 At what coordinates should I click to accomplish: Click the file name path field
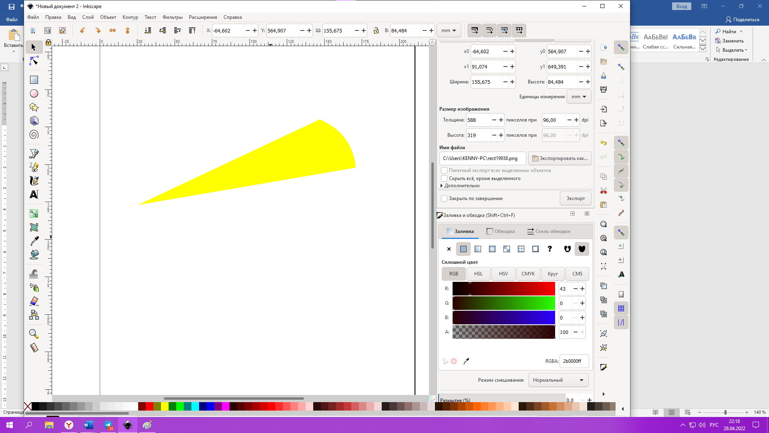point(483,158)
